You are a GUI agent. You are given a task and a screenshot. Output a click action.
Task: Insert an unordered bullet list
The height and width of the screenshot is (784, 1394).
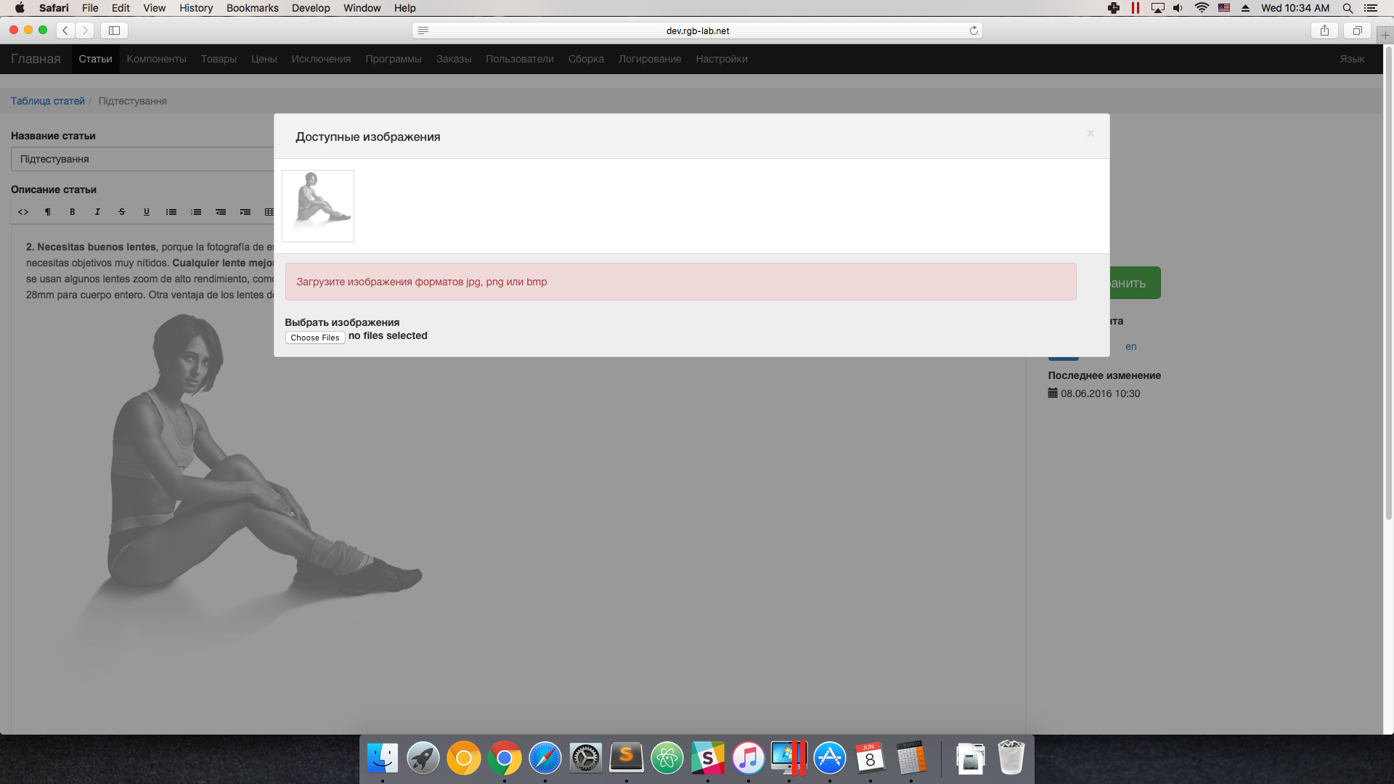tap(171, 212)
